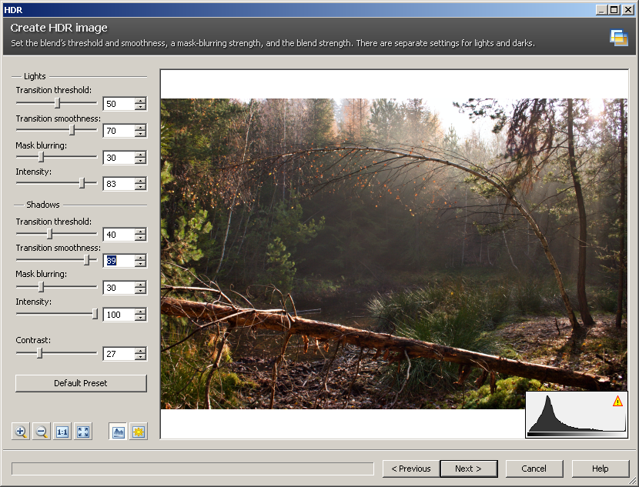The image size is (639, 487).
Task: Click the HDR layers icon in header
Action: 619,38
